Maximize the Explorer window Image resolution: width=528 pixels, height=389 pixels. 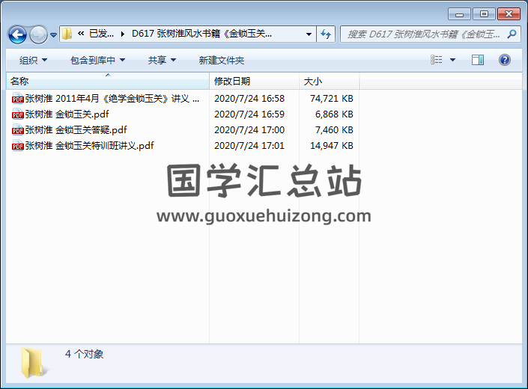click(484, 14)
